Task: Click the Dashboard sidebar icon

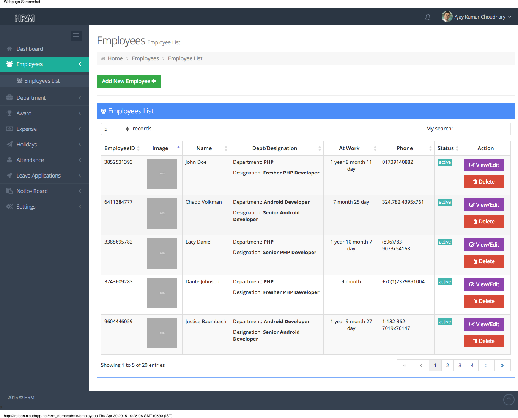Action: (9, 49)
